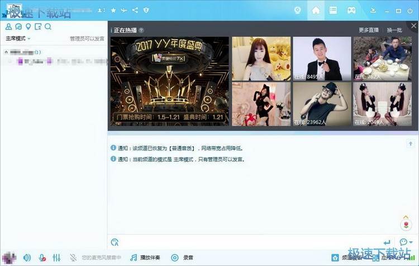Click the search magnifier sidebar icon
Viewport: 419px width, 266px height.
[x=48, y=26]
